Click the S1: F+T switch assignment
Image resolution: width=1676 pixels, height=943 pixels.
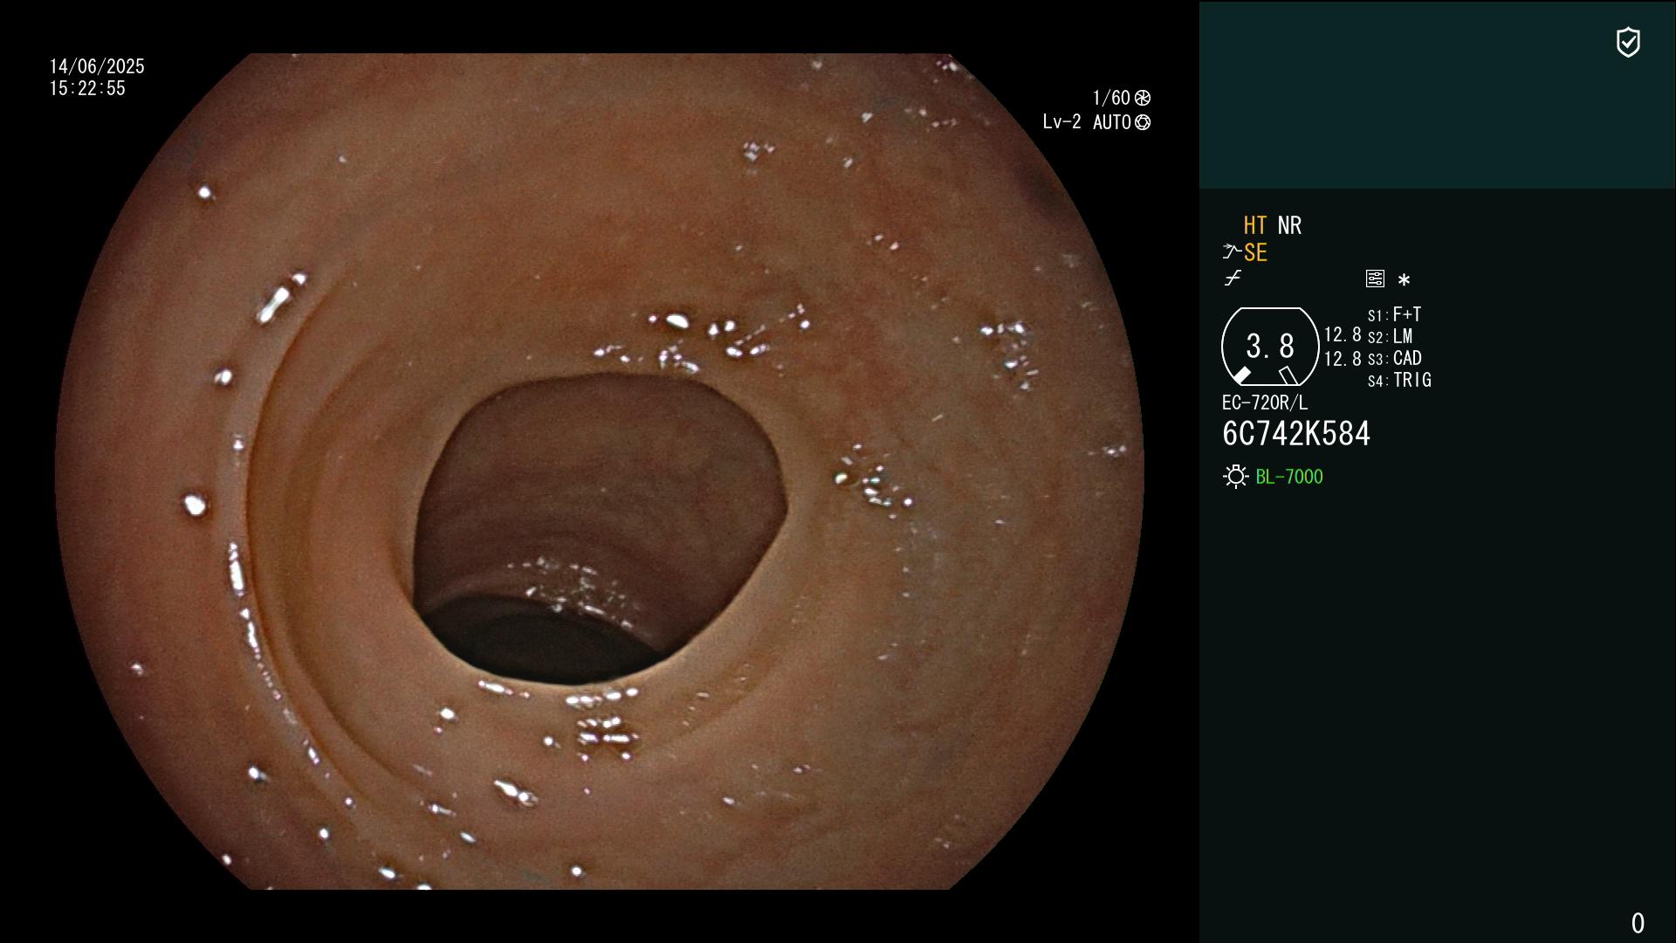tap(1394, 314)
